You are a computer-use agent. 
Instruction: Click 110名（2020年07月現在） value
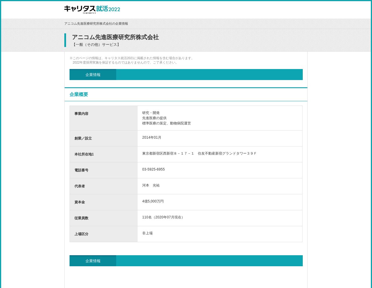[x=163, y=217]
